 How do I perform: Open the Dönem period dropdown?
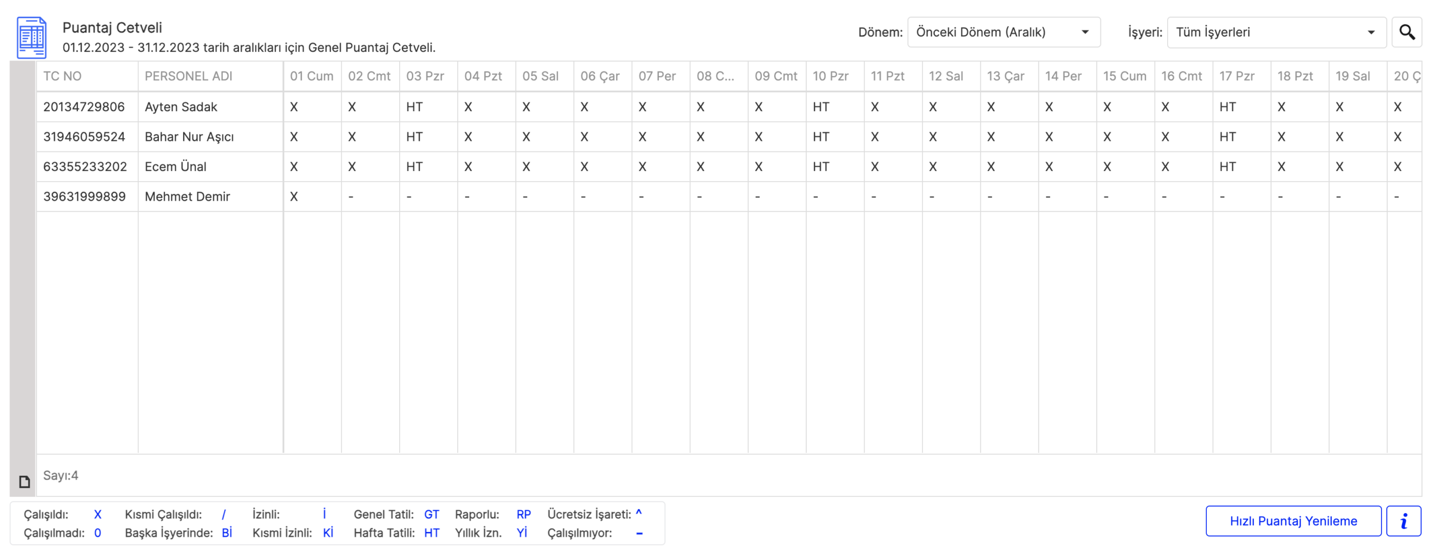coord(1003,32)
